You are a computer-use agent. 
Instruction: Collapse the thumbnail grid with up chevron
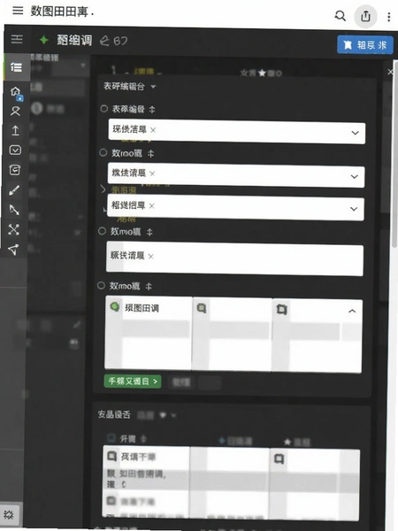[352, 311]
